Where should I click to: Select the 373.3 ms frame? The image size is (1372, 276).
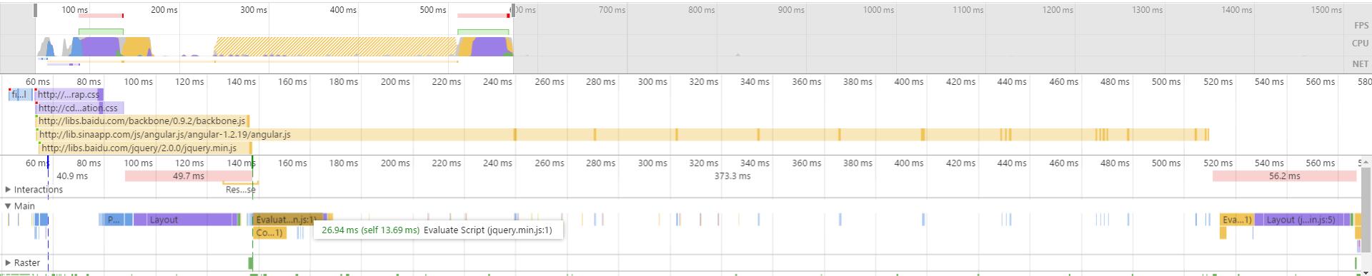tap(732, 176)
